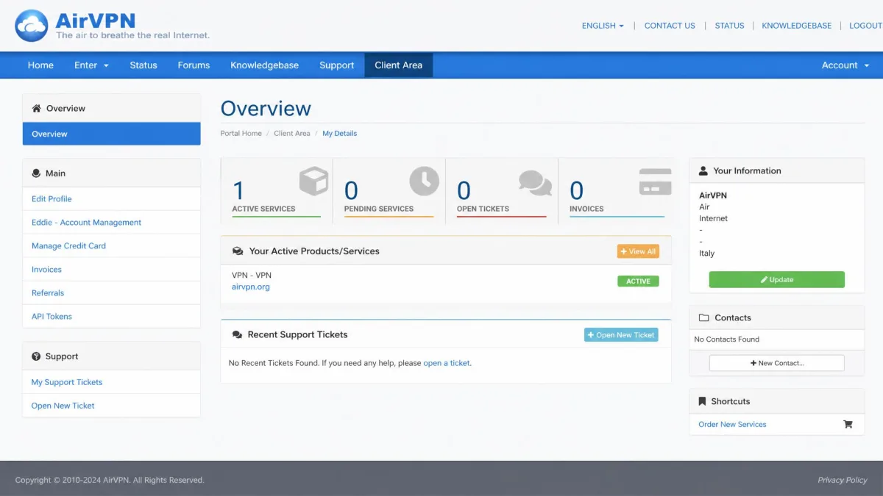Open the ENGLISH language dropdown
The height and width of the screenshot is (496, 883).
point(603,26)
